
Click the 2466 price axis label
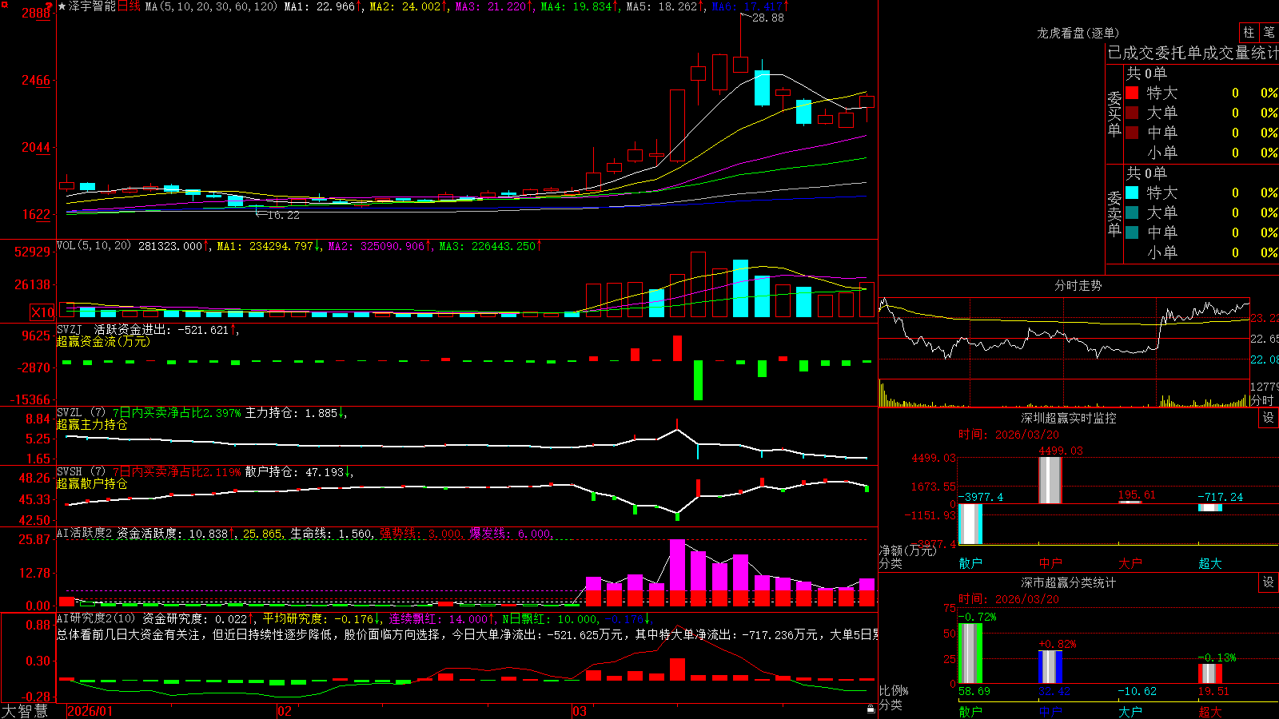36,80
